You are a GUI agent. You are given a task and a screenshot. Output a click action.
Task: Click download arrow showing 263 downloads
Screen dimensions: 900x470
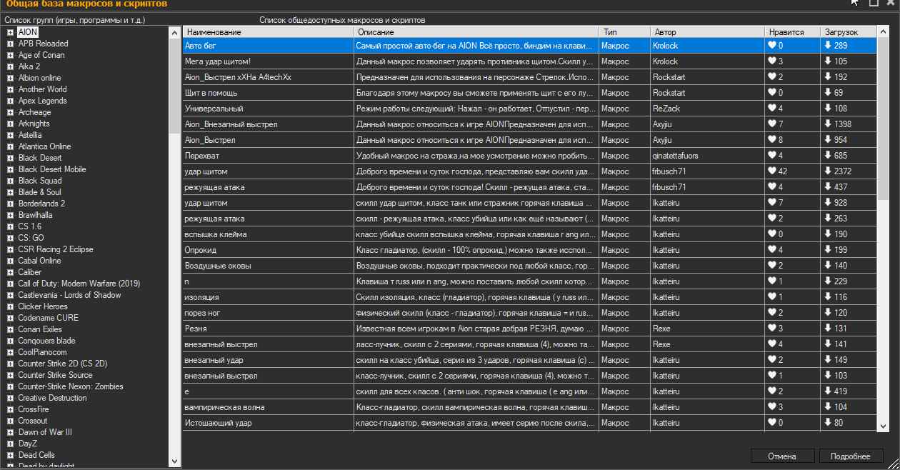(x=827, y=219)
